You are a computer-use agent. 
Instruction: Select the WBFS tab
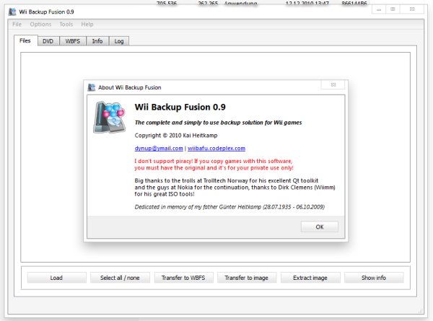click(x=71, y=41)
